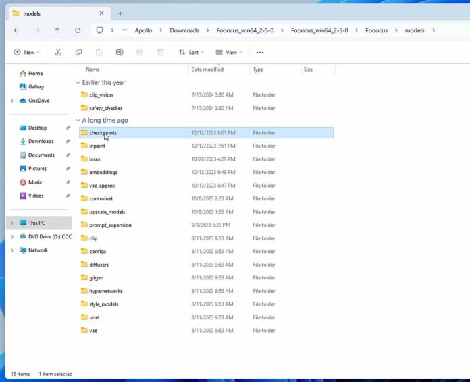Select the configs folder
This screenshot has height=382, width=470.
(206, 251)
